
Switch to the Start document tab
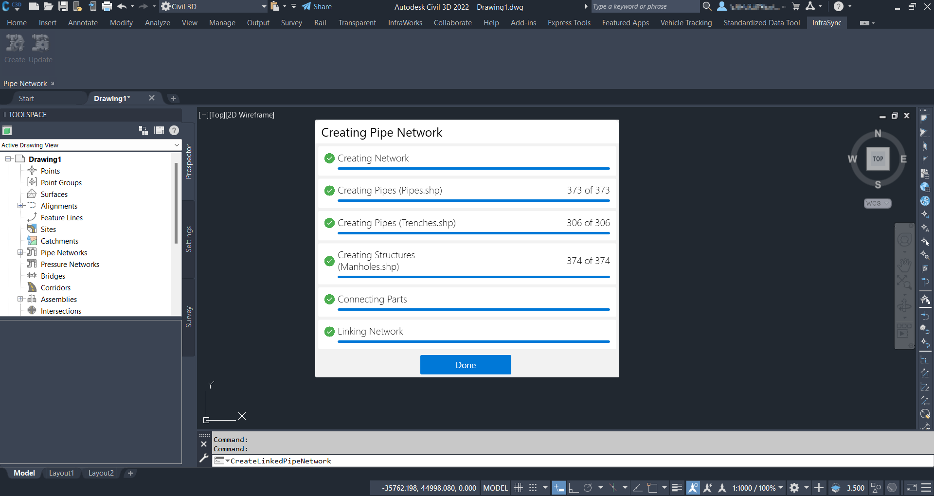coord(26,99)
